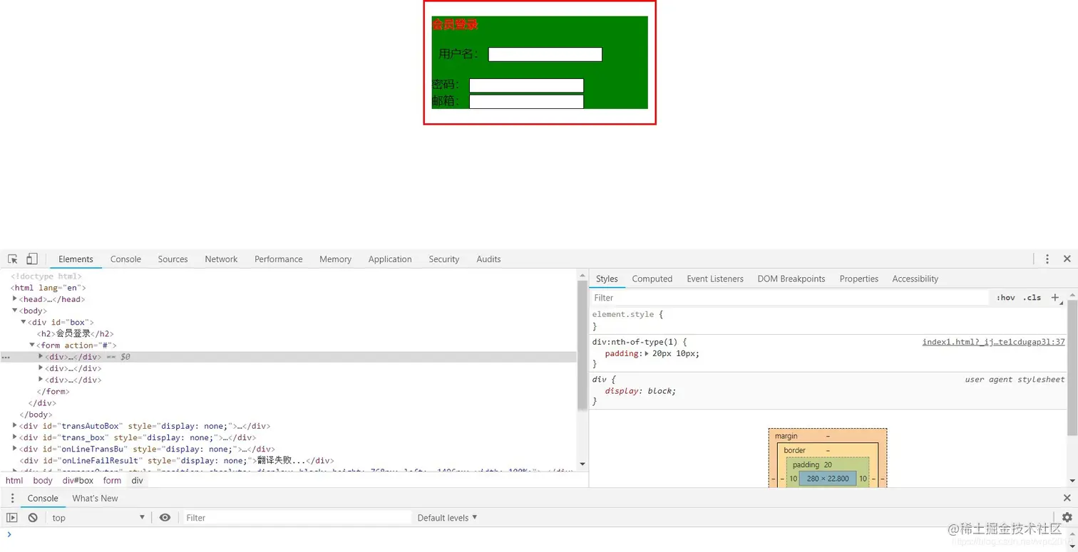Click the styles Filter input field

click(x=790, y=298)
